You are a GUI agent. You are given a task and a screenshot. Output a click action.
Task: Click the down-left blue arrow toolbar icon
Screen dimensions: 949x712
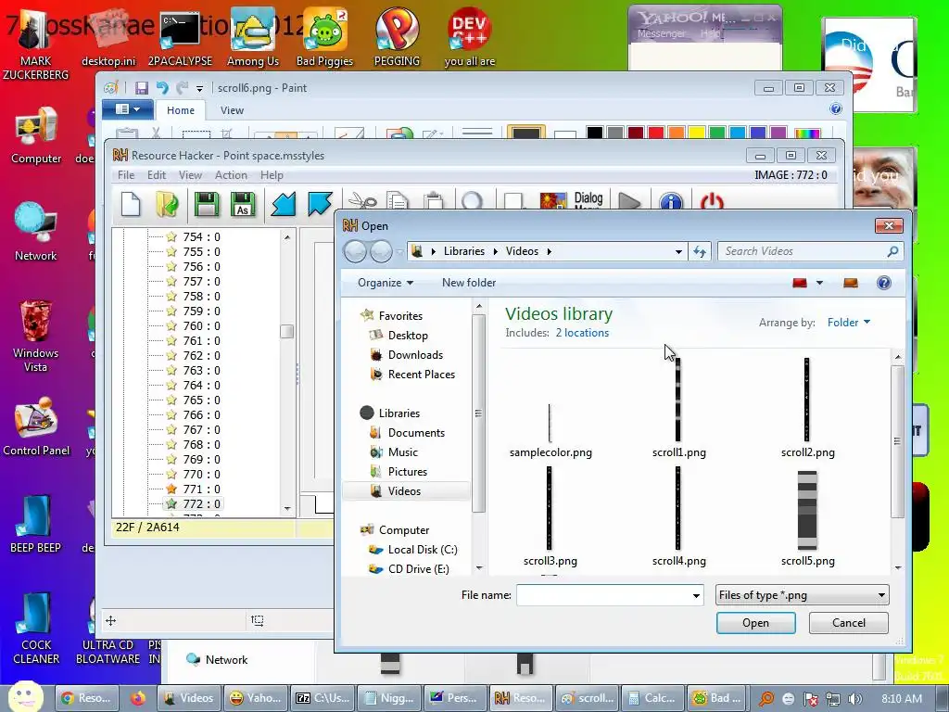tap(284, 205)
